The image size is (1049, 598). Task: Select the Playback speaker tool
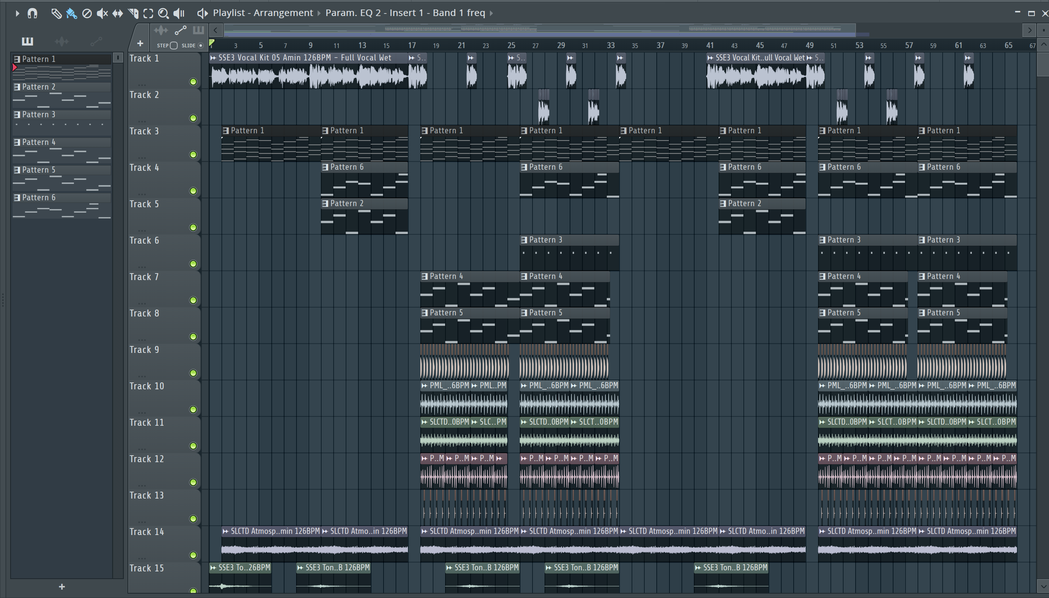click(x=179, y=13)
